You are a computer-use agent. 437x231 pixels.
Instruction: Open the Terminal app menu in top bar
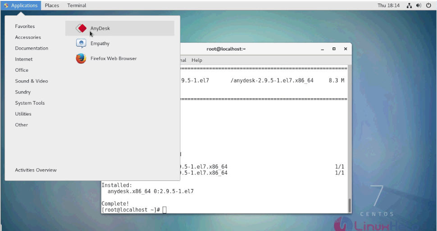point(77,5)
